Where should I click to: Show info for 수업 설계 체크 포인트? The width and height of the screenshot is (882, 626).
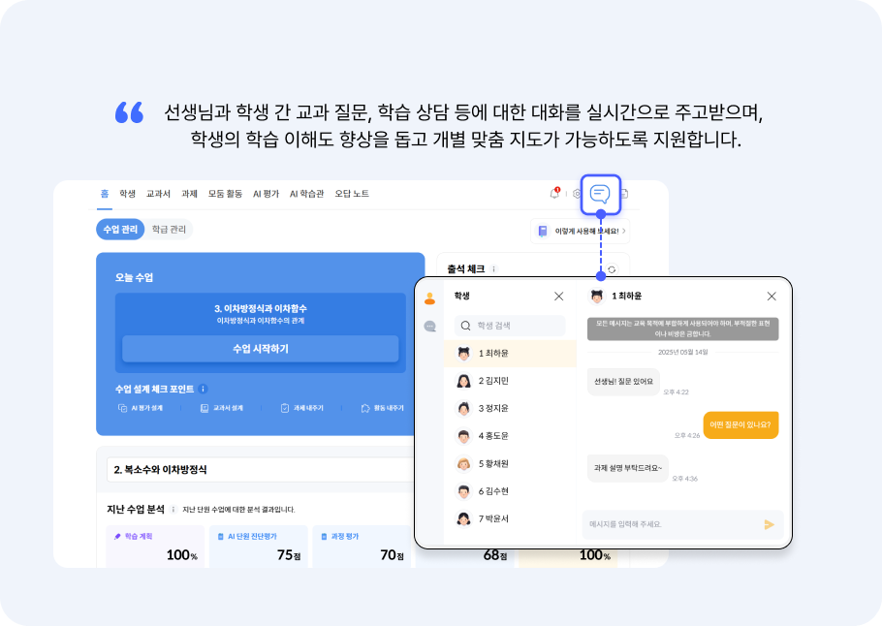pos(204,389)
